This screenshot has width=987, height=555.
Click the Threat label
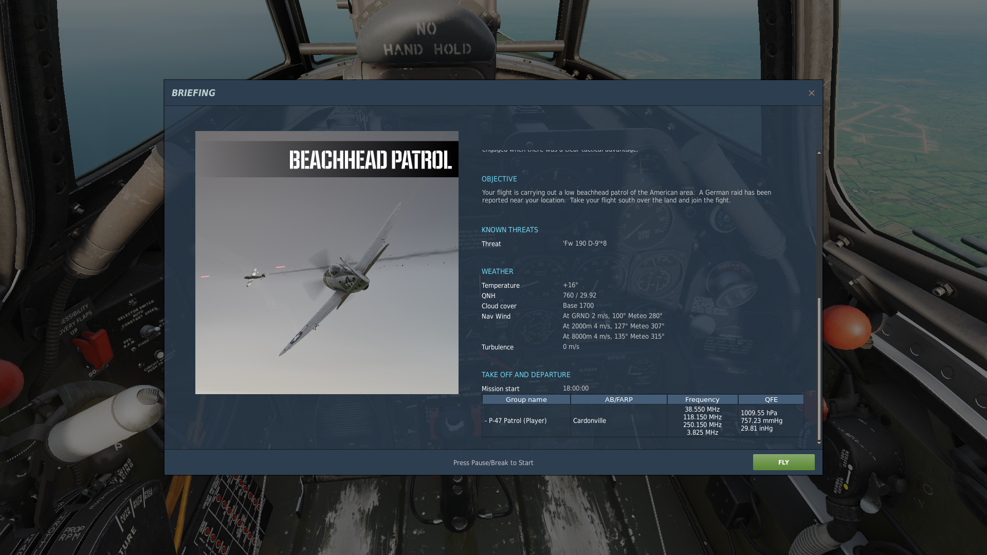[x=491, y=244]
